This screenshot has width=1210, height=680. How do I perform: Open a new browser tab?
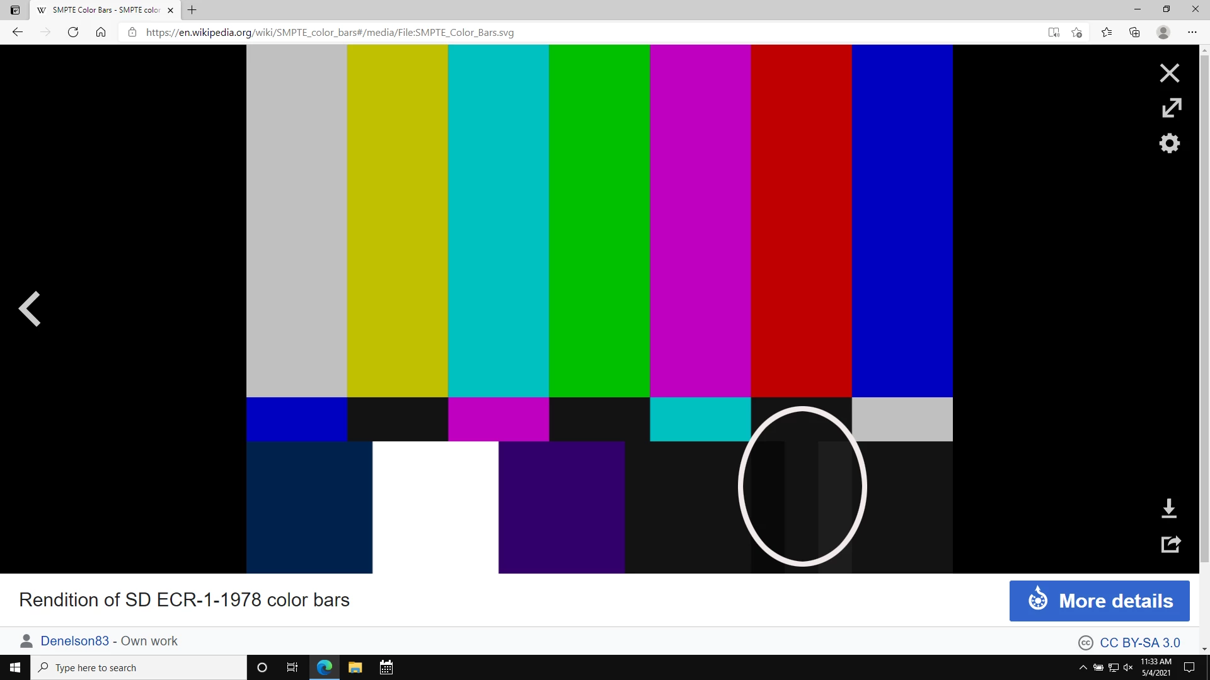point(192,10)
